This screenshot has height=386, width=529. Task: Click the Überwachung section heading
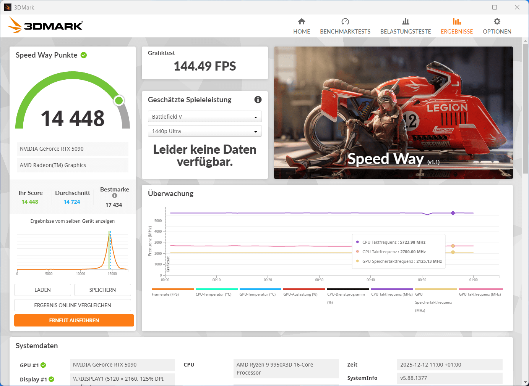tap(170, 193)
